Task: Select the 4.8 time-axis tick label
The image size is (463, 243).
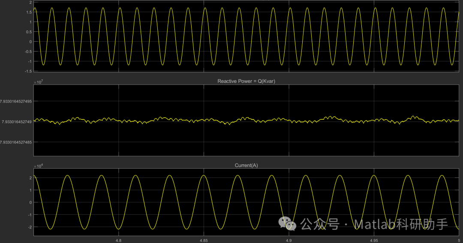Action: (x=119, y=240)
